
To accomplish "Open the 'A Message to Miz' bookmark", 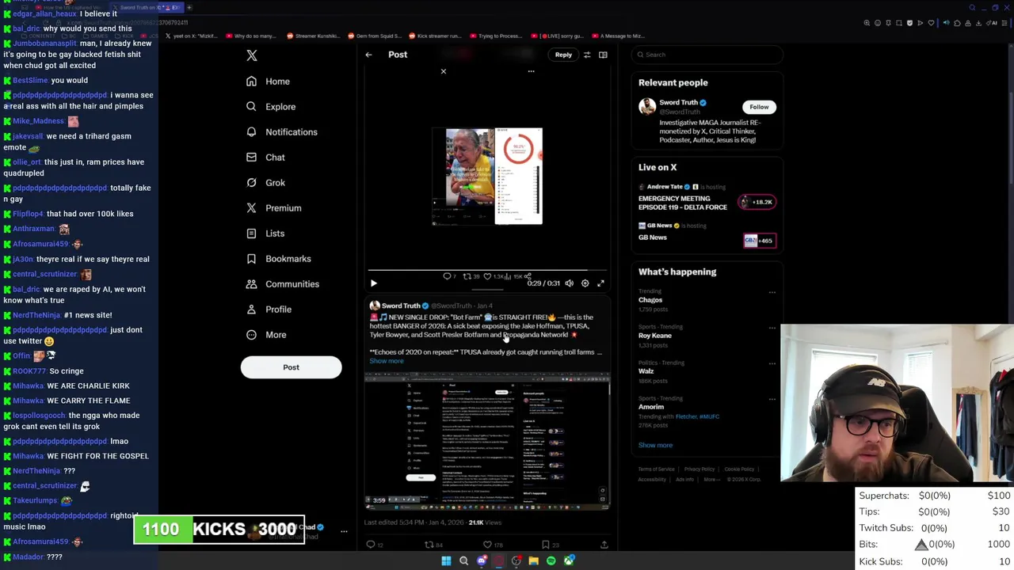I will [x=618, y=36].
